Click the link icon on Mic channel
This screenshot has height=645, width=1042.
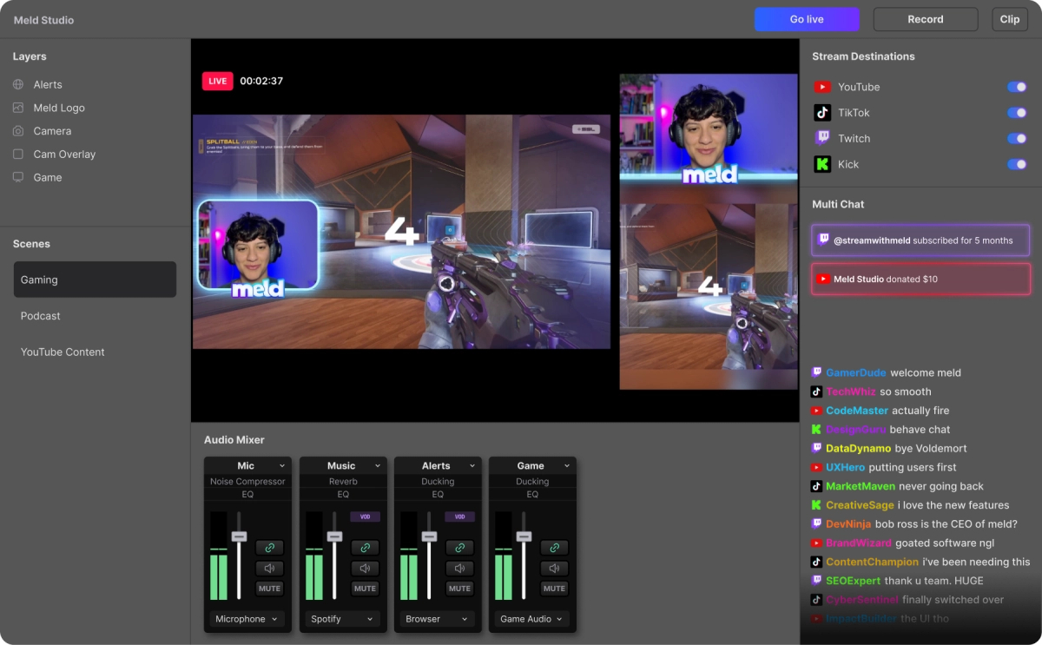(269, 548)
